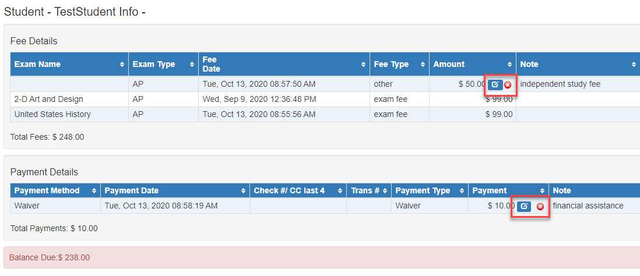
Task: Select the United States History fee row
Action: click(325, 115)
